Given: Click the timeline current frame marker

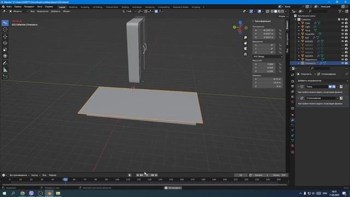Looking at the screenshot, I should 65,179.
